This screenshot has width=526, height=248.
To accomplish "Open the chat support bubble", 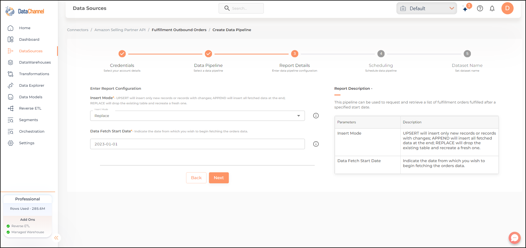I will (x=514, y=238).
